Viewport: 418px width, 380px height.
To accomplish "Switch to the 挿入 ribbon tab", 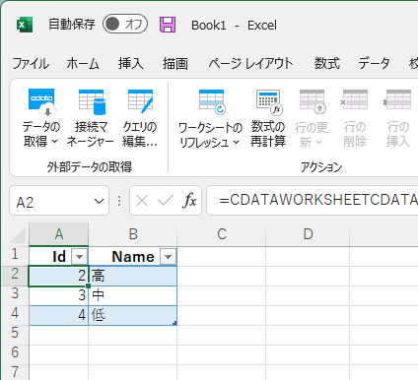I will pyautogui.click(x=131, y=63).
